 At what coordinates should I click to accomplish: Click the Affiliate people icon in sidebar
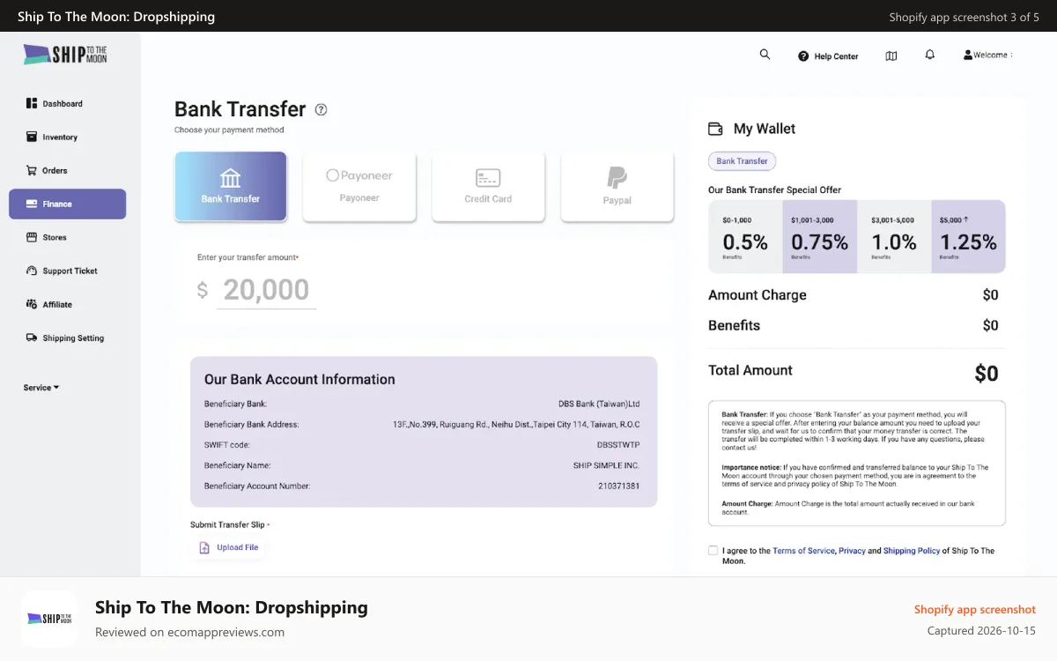point(32,304)
